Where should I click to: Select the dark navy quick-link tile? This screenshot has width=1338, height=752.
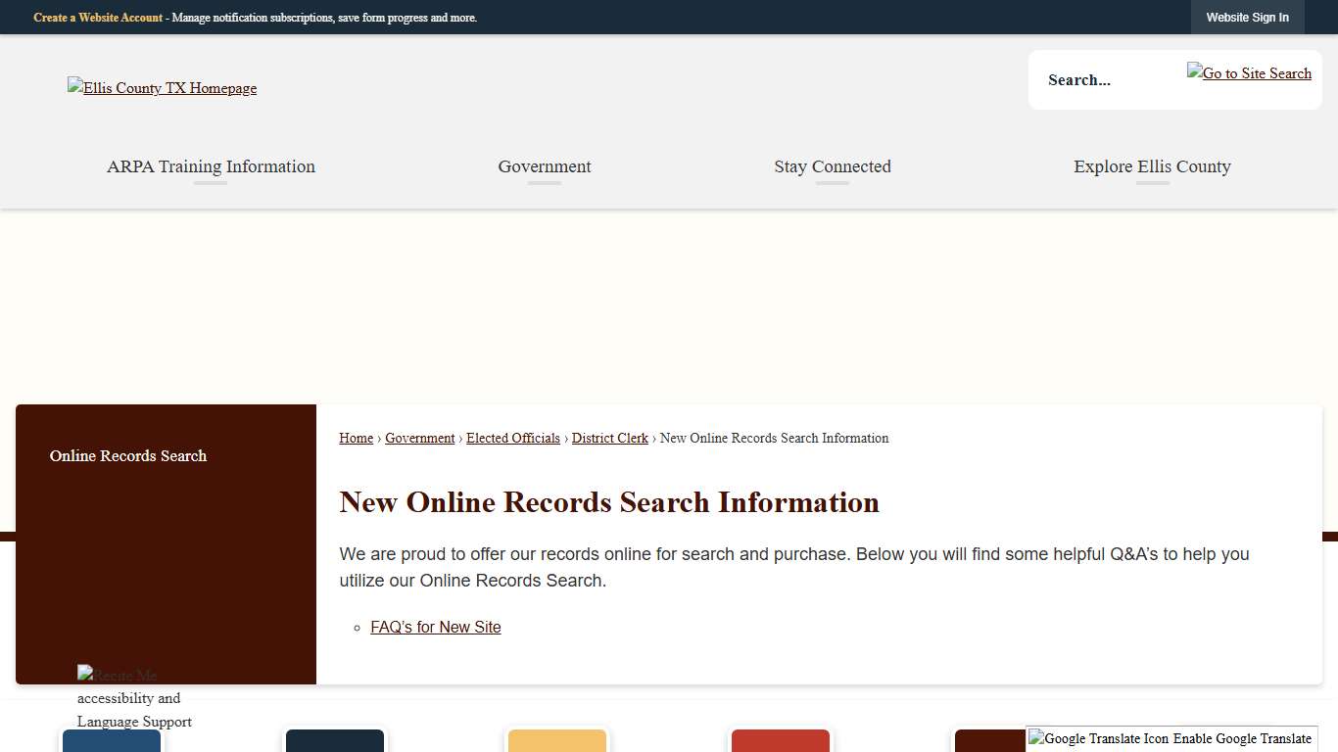(334, 742)
